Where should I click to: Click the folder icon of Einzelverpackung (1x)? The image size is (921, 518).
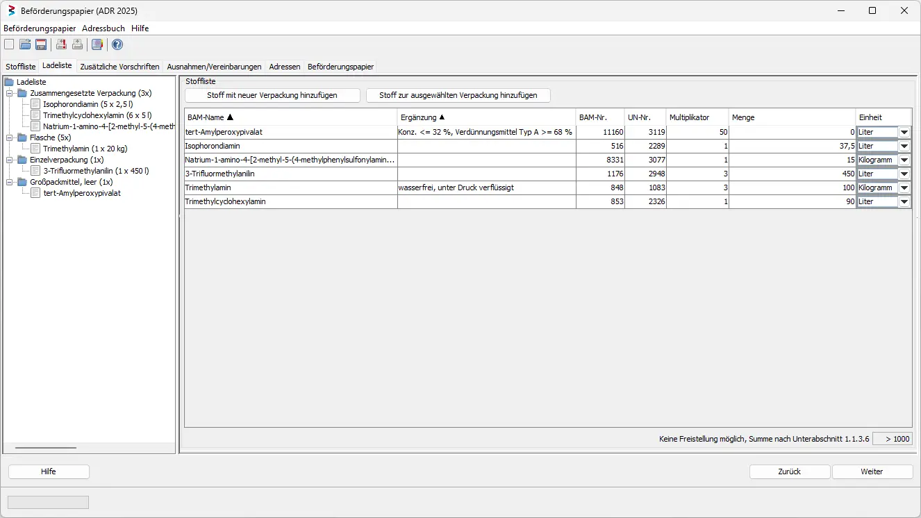(x=22, y=160)
